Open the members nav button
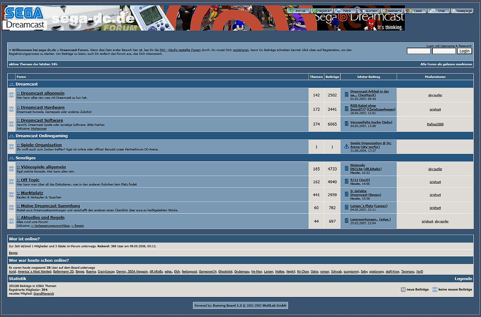The height and width of the screenshot is (317, 481). point(391,11)
